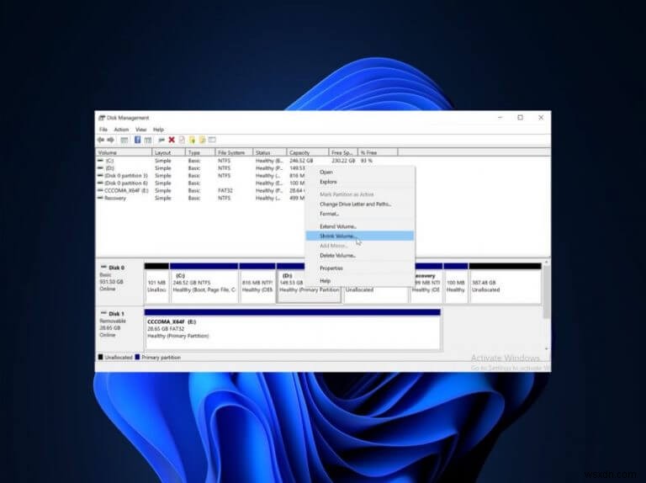Select the (C:) 246.52 GB NTFS partition block
The width and height of the screenshot is (646, 483).
point(204,283)
